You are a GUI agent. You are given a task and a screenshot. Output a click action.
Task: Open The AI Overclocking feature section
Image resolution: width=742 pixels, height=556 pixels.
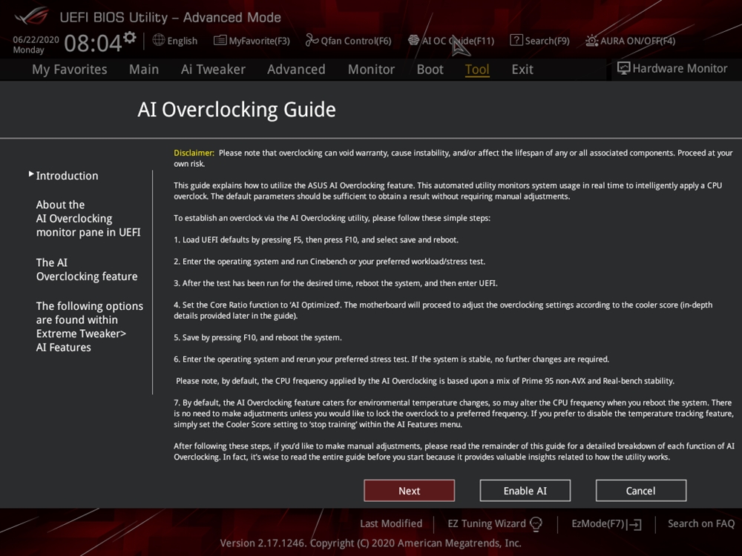[86, 269]
